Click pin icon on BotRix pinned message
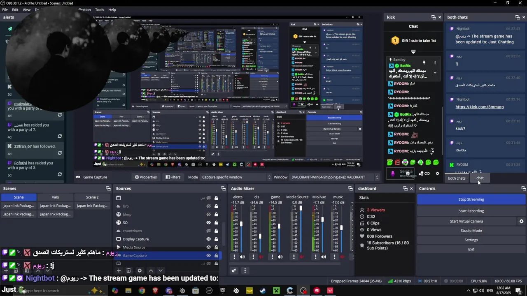The image size is (527, 296). click(424, 62)
